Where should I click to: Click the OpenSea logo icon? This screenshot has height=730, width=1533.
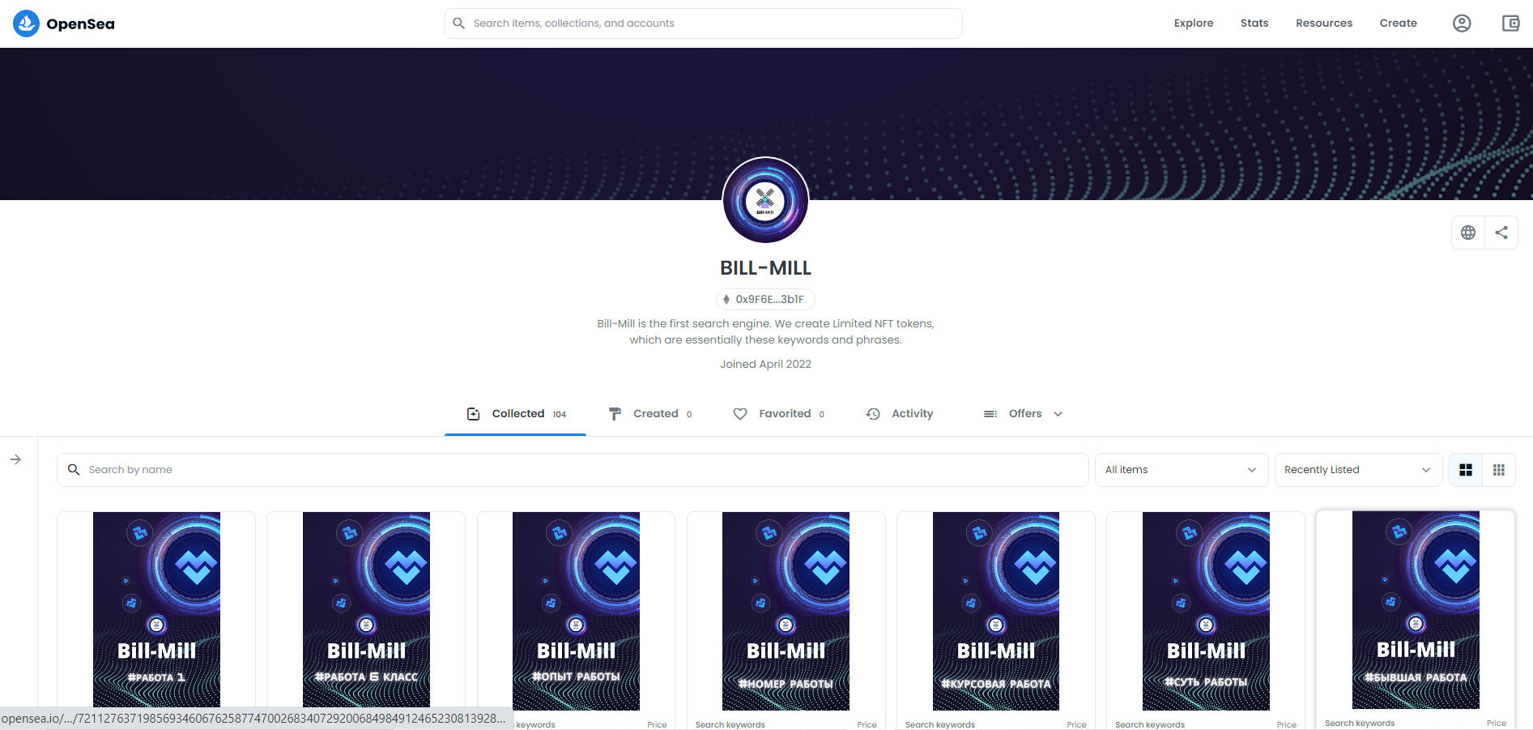pos(26,23)
